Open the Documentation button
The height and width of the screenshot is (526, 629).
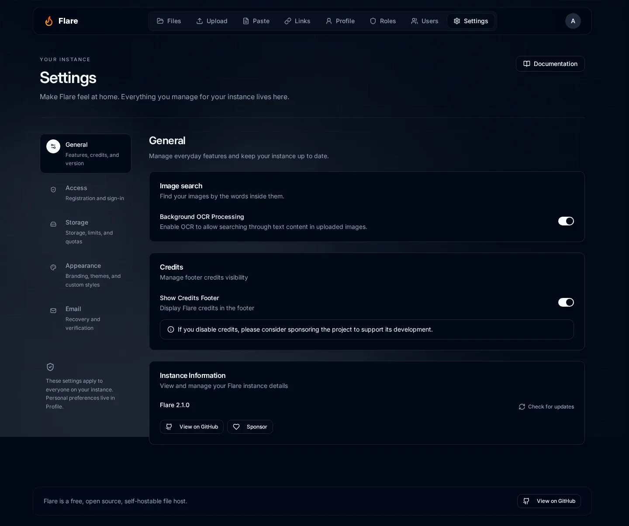550,64
